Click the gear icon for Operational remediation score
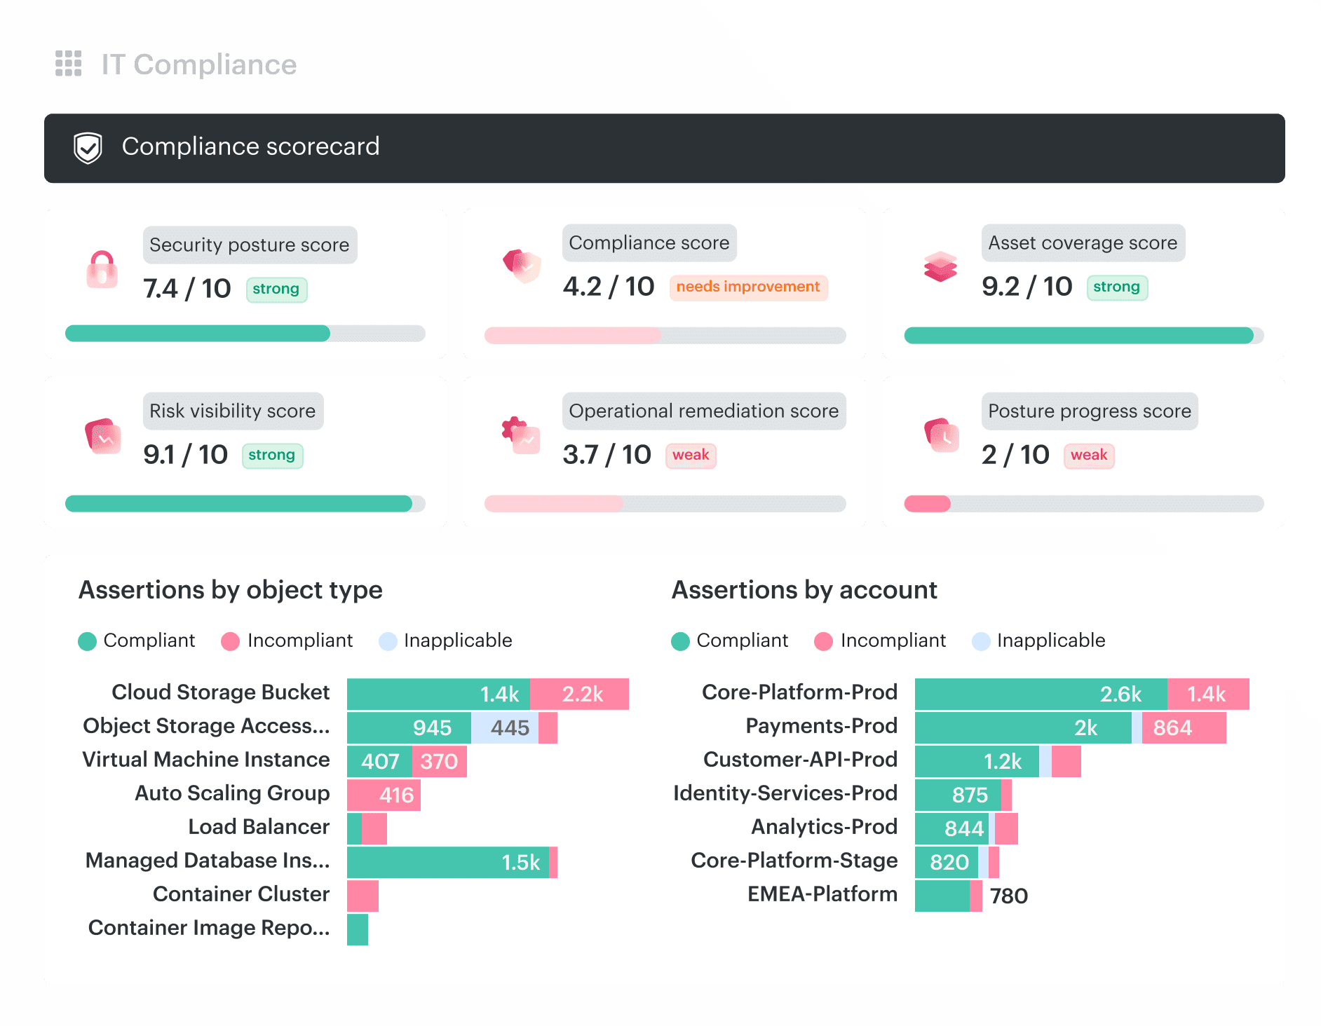 pos(521,436)
